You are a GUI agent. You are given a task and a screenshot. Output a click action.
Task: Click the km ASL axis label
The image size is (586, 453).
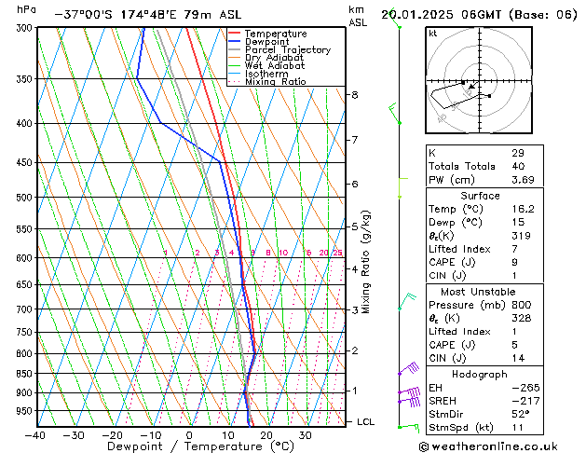[x=358, y=16]
